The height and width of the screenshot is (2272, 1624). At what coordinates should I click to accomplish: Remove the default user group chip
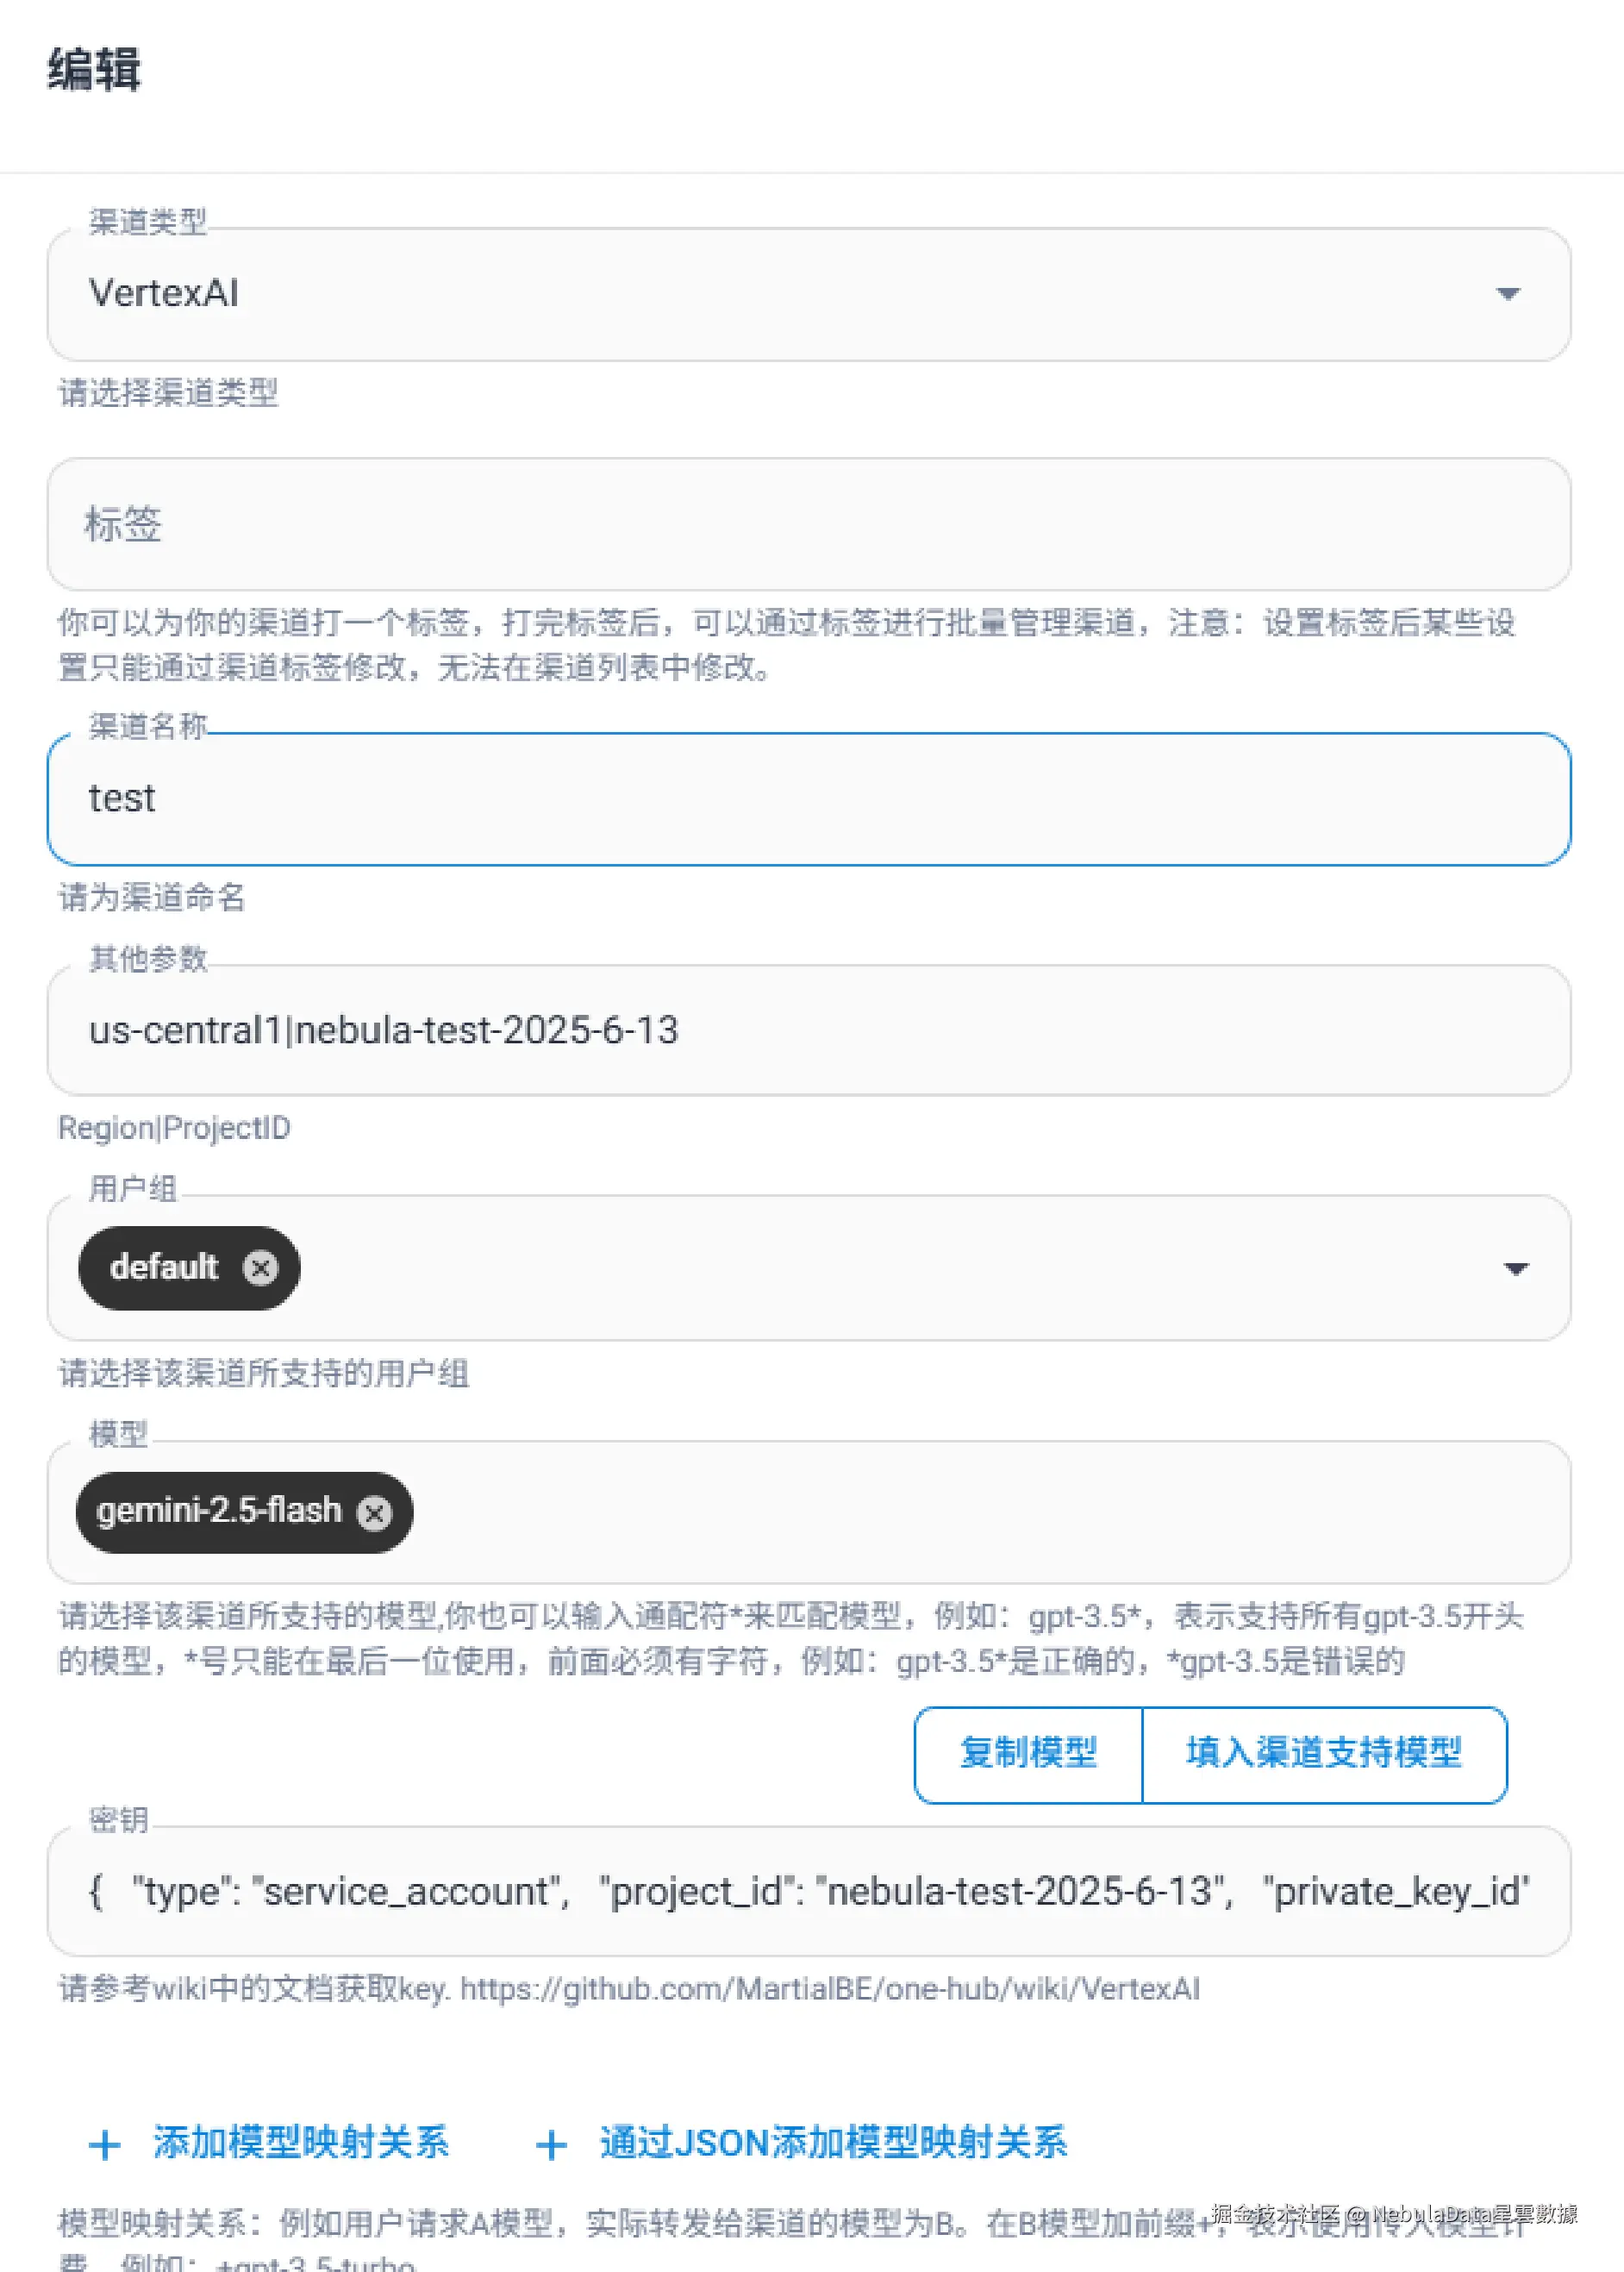tap(260, 1268)
